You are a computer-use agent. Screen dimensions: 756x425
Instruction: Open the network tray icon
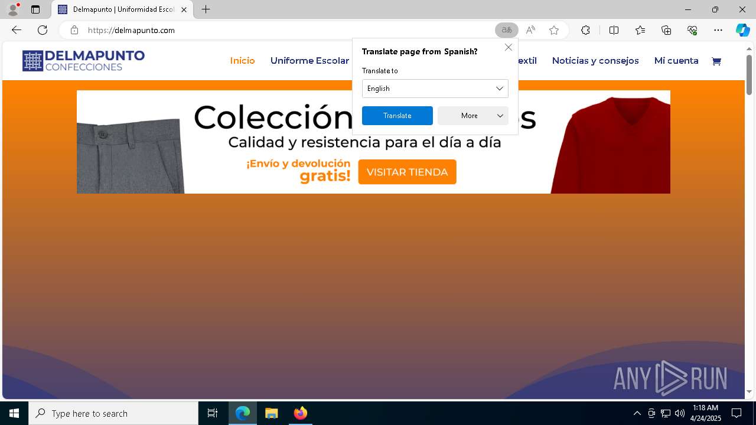[665, 413]
